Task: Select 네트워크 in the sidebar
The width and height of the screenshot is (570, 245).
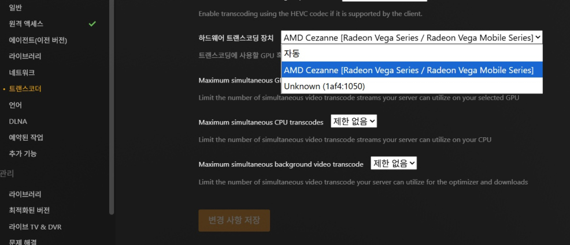Action: pyautogui.click(x=22, y=73)
